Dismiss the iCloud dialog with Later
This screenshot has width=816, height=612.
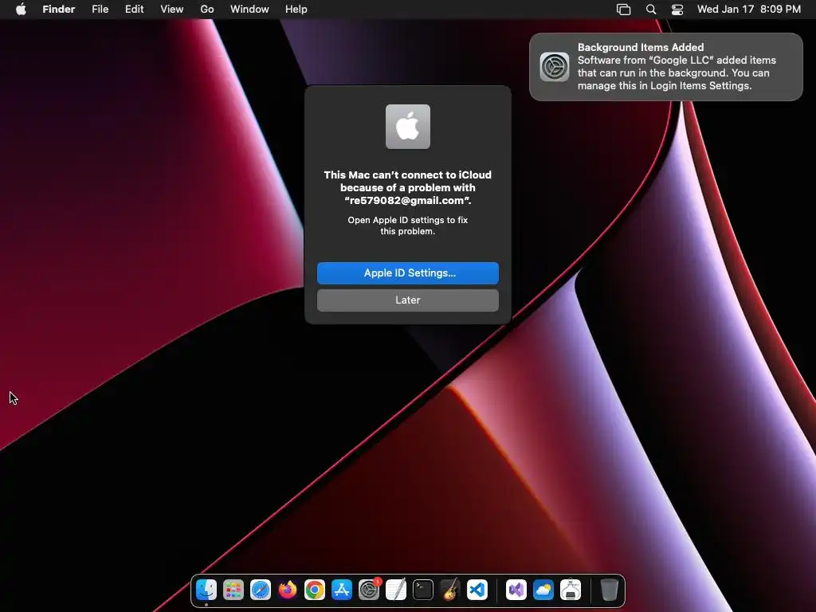pos(407,300)
